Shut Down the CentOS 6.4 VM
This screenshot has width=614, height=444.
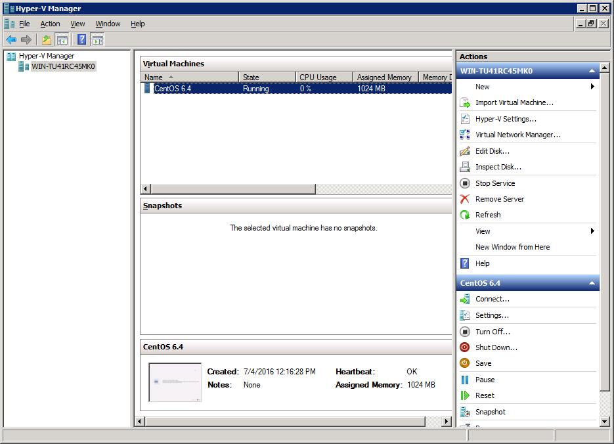[494, 347]
